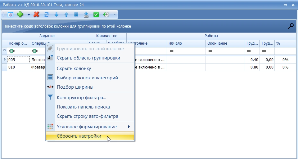
Task: Close the Работы window
Action: click(x=293, y=5)
